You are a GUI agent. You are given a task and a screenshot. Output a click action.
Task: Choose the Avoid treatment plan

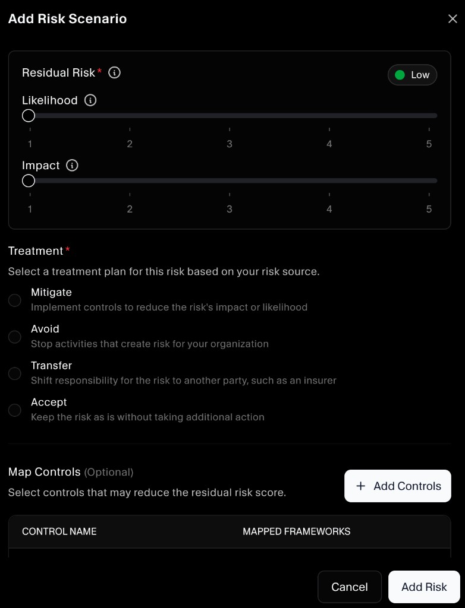(x=15, y=337)
